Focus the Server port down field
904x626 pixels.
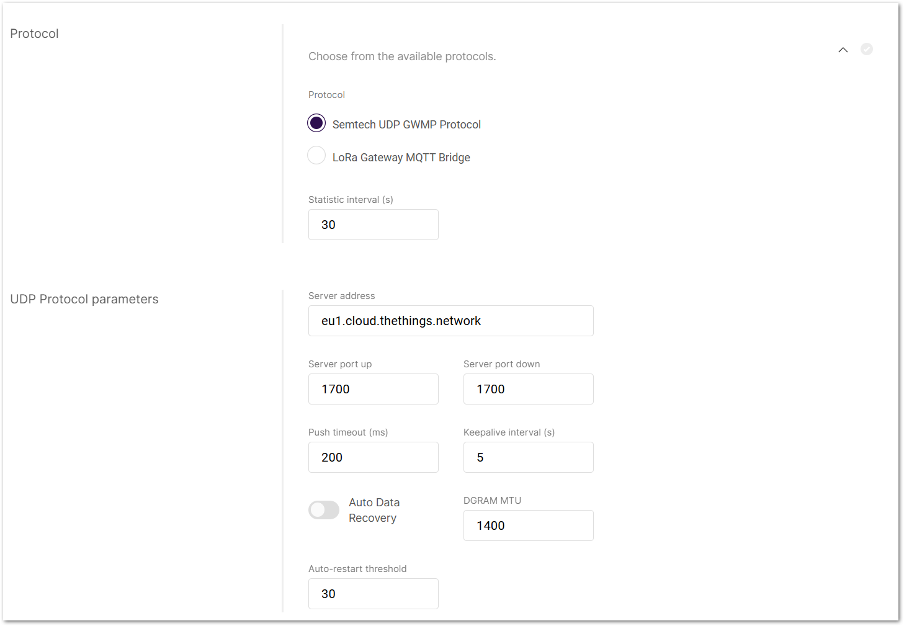pyautogui.click(x=528, y=389)
